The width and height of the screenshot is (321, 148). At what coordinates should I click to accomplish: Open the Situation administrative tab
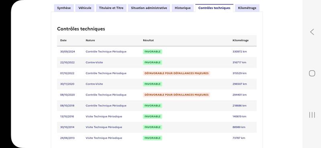(149, 8)
